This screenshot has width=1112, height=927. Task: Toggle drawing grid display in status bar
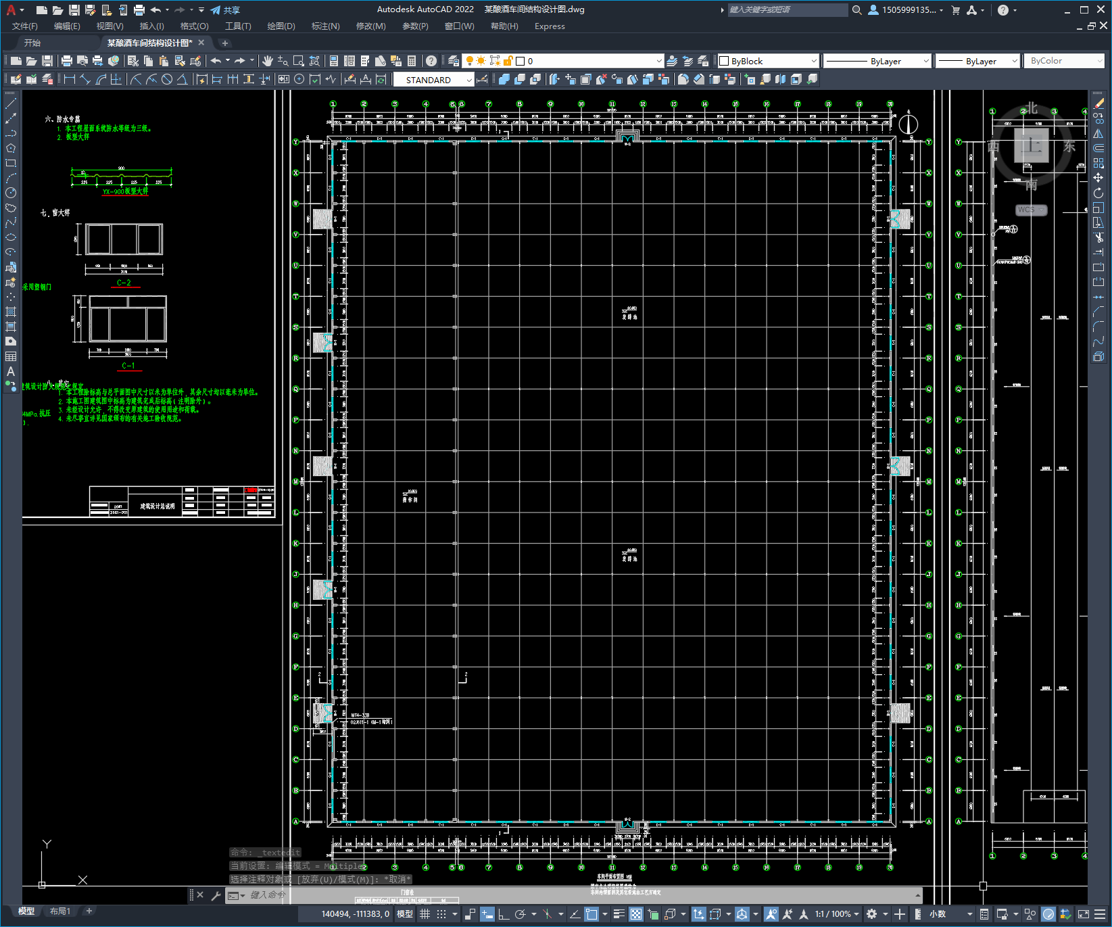425,914
